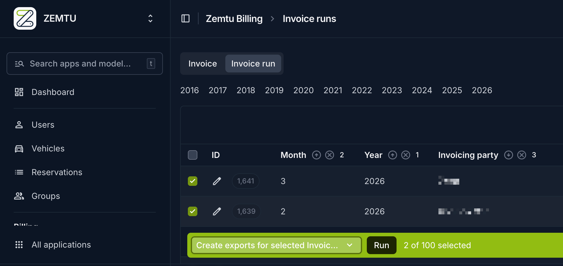The image size is (563, 266).
Task: Run the selected bulk action
Action: coord(382,245)
